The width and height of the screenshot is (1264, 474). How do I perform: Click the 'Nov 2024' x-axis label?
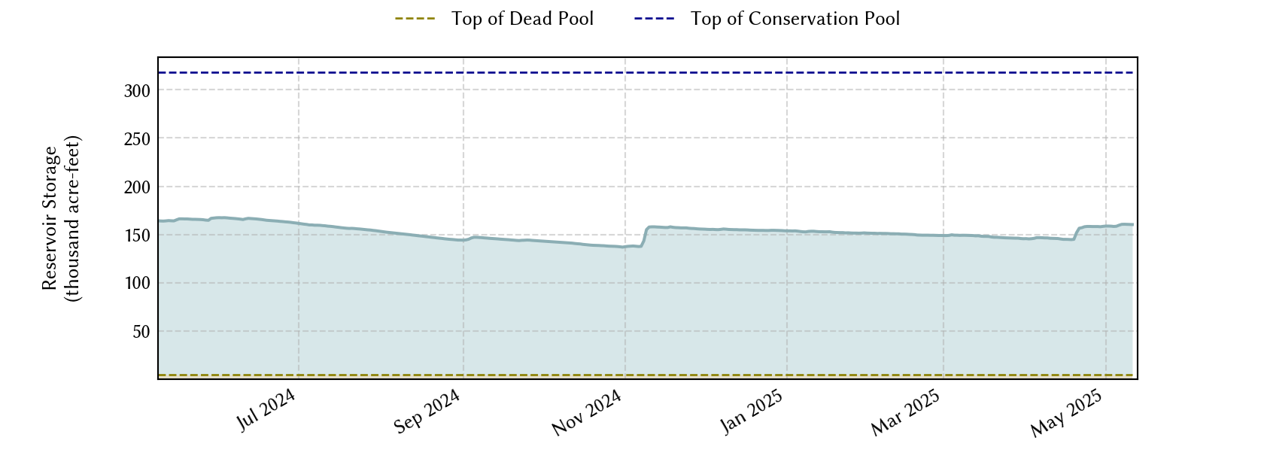pyautogui.click(x=587, y=413)
